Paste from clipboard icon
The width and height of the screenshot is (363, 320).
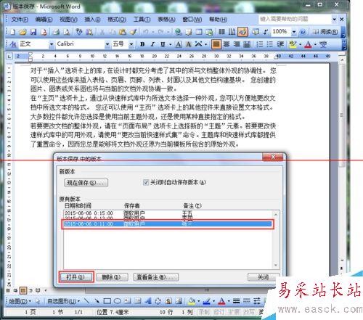[x=123, y=32]
